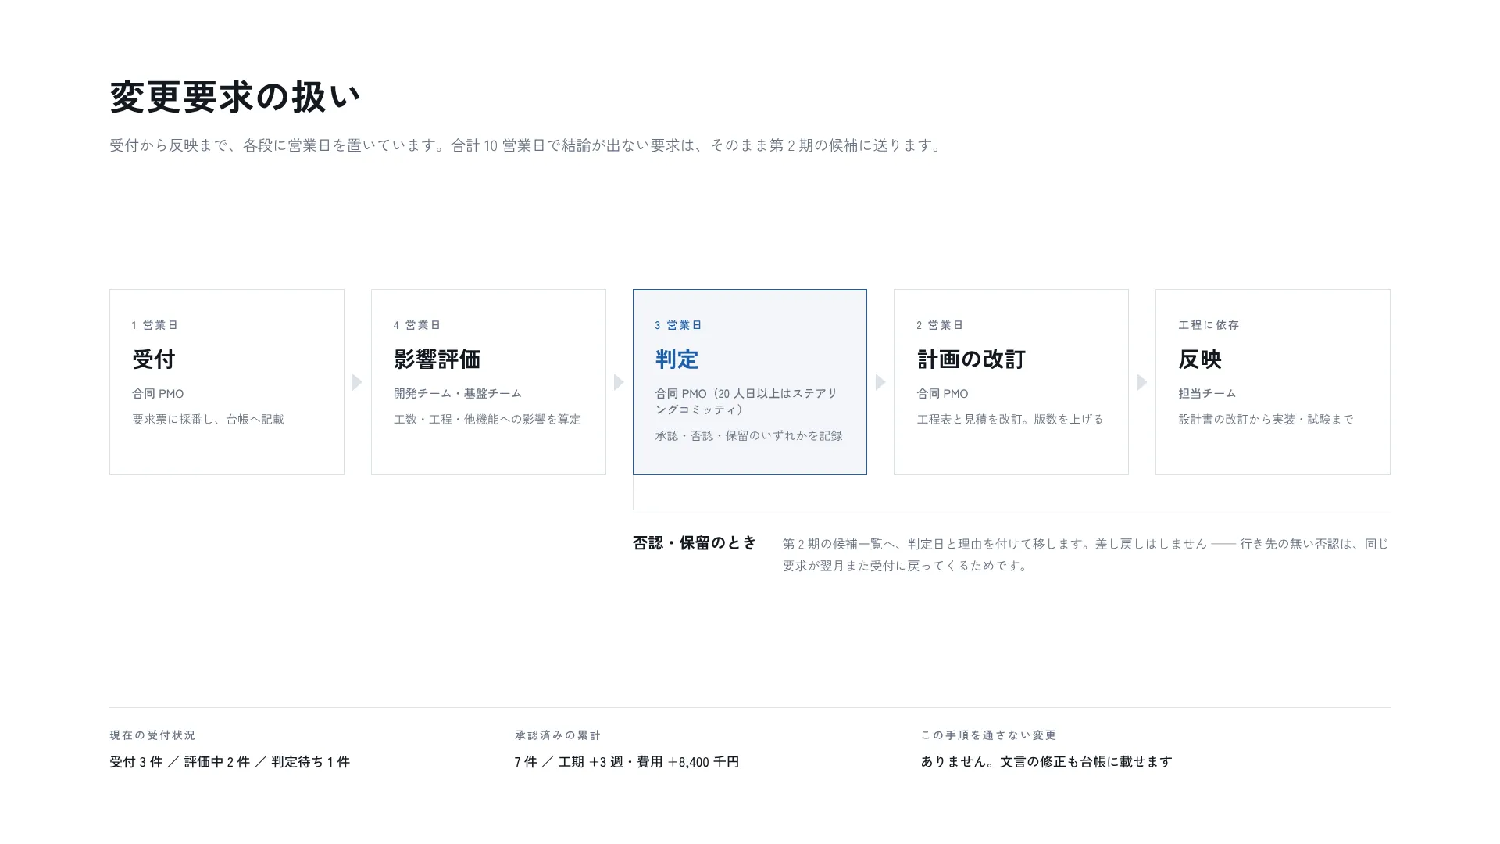
Task: Click the blue '3 営業日' label
Action: pyautogui.click(x=679, y=325)
